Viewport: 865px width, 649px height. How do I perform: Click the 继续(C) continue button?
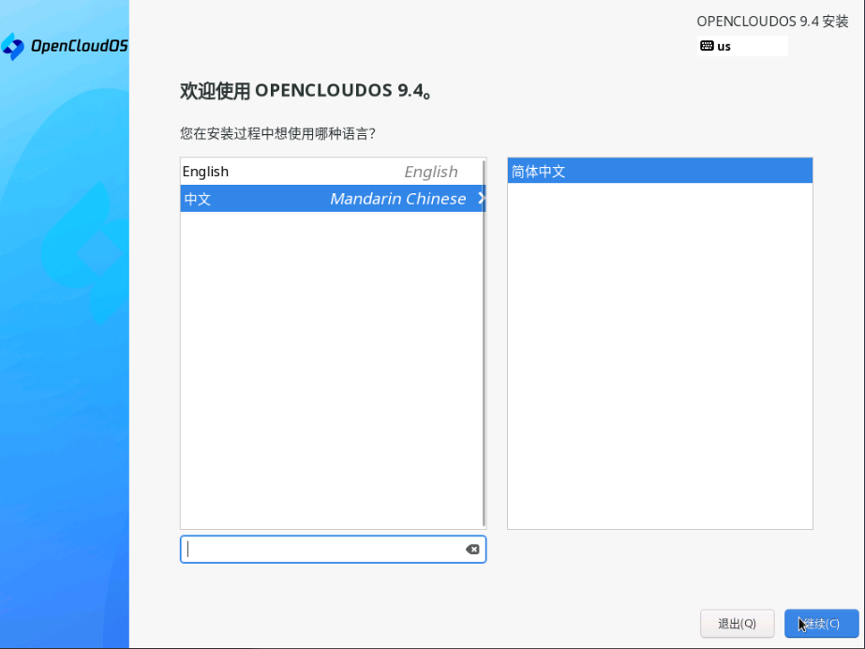[x=821, y=624]
